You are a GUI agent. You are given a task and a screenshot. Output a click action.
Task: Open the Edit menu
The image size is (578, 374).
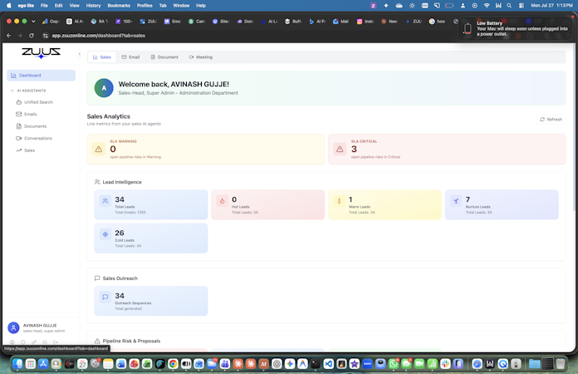[59, 6]
